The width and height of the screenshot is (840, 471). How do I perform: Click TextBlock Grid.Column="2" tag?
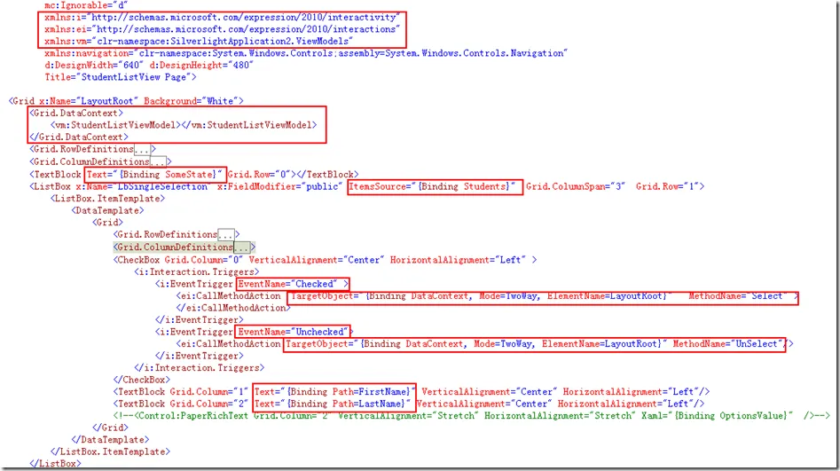pyautogui.click(x=181, y=404)
